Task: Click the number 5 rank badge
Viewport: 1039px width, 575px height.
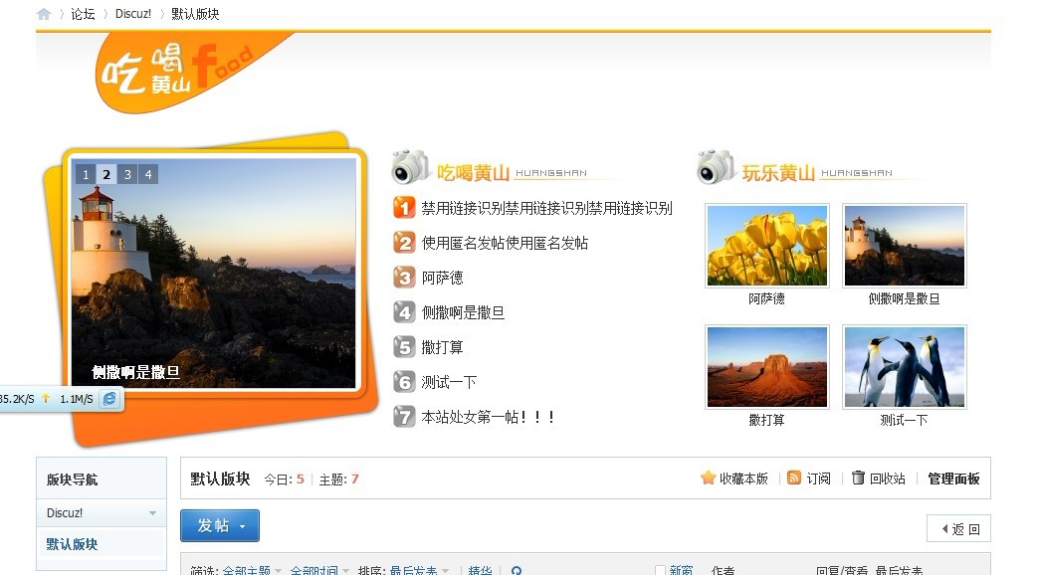Action: click(x=404, y=347)
